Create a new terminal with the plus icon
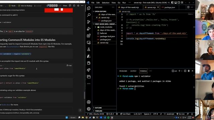 click(x=179, y=71)
